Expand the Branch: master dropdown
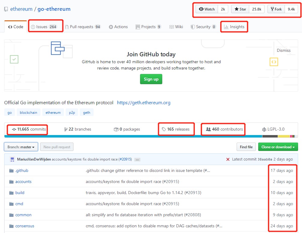 coord(21,147)
